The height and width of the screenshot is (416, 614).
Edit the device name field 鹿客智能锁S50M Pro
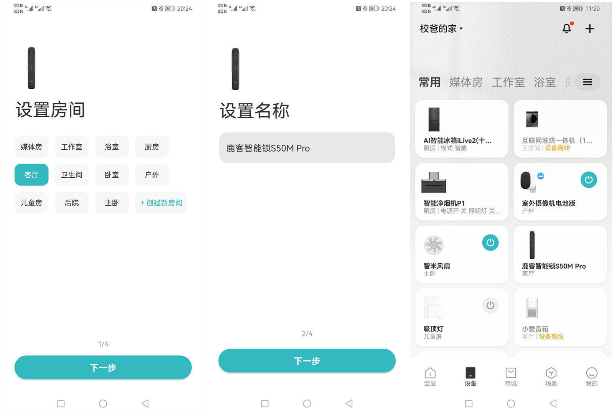click(x=307, y=148)
